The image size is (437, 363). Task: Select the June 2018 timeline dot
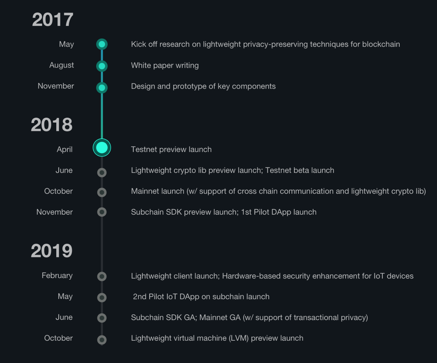(102, 172)
